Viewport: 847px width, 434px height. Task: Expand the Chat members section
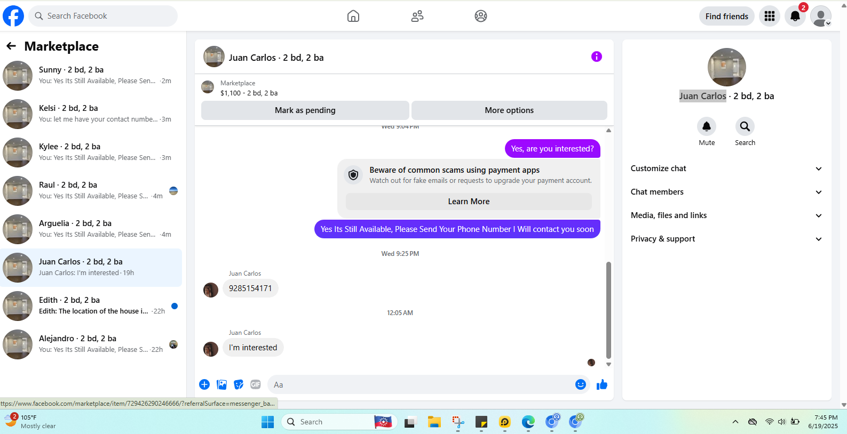coord(726,192)
